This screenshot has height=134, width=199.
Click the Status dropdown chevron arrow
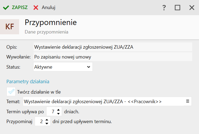[89, 67]
